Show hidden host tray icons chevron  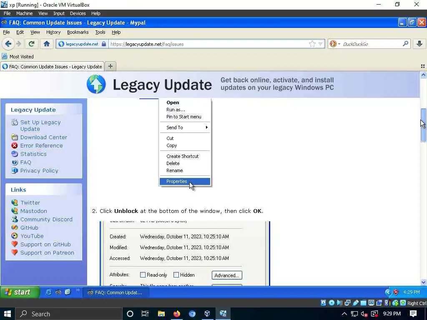coord(344,314)
